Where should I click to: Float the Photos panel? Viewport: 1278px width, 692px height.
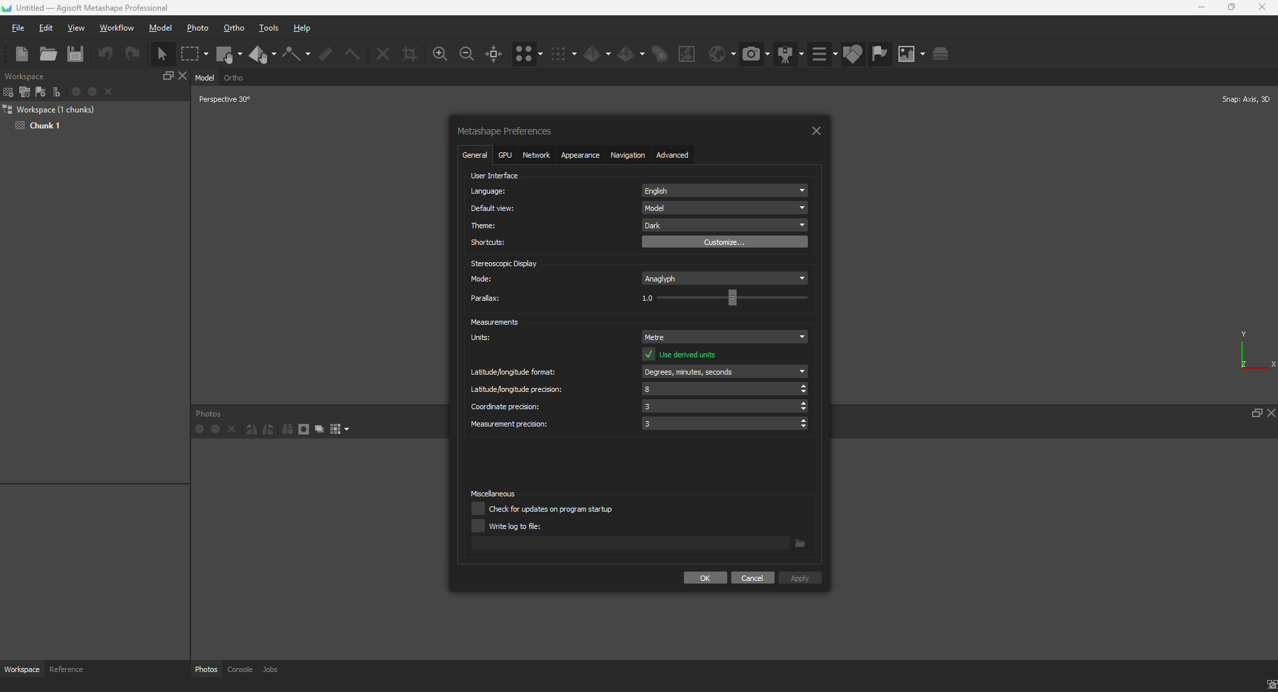click(x=1257, y=413)
